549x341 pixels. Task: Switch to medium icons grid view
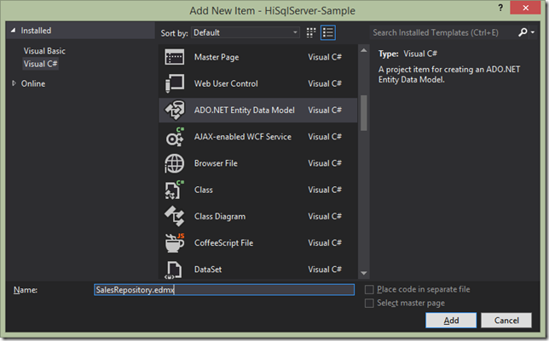pyautogui.click(x=311, y=33)
